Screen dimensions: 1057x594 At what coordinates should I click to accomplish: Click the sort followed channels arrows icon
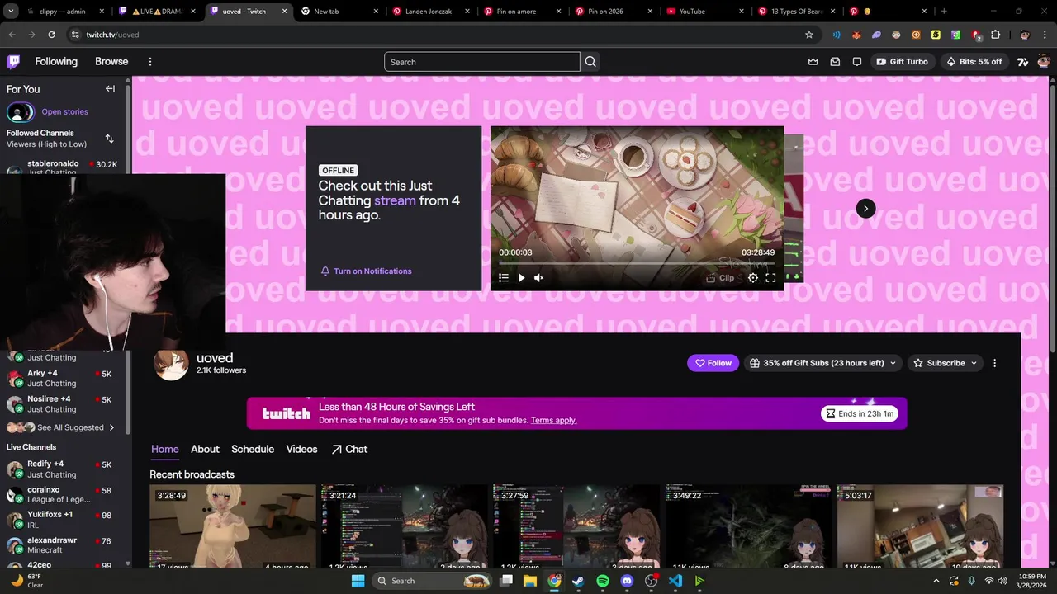coord(110,139)
